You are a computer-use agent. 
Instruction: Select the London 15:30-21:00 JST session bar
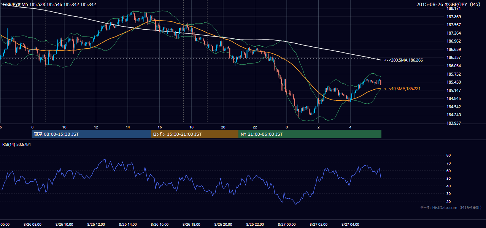[195, 134]
